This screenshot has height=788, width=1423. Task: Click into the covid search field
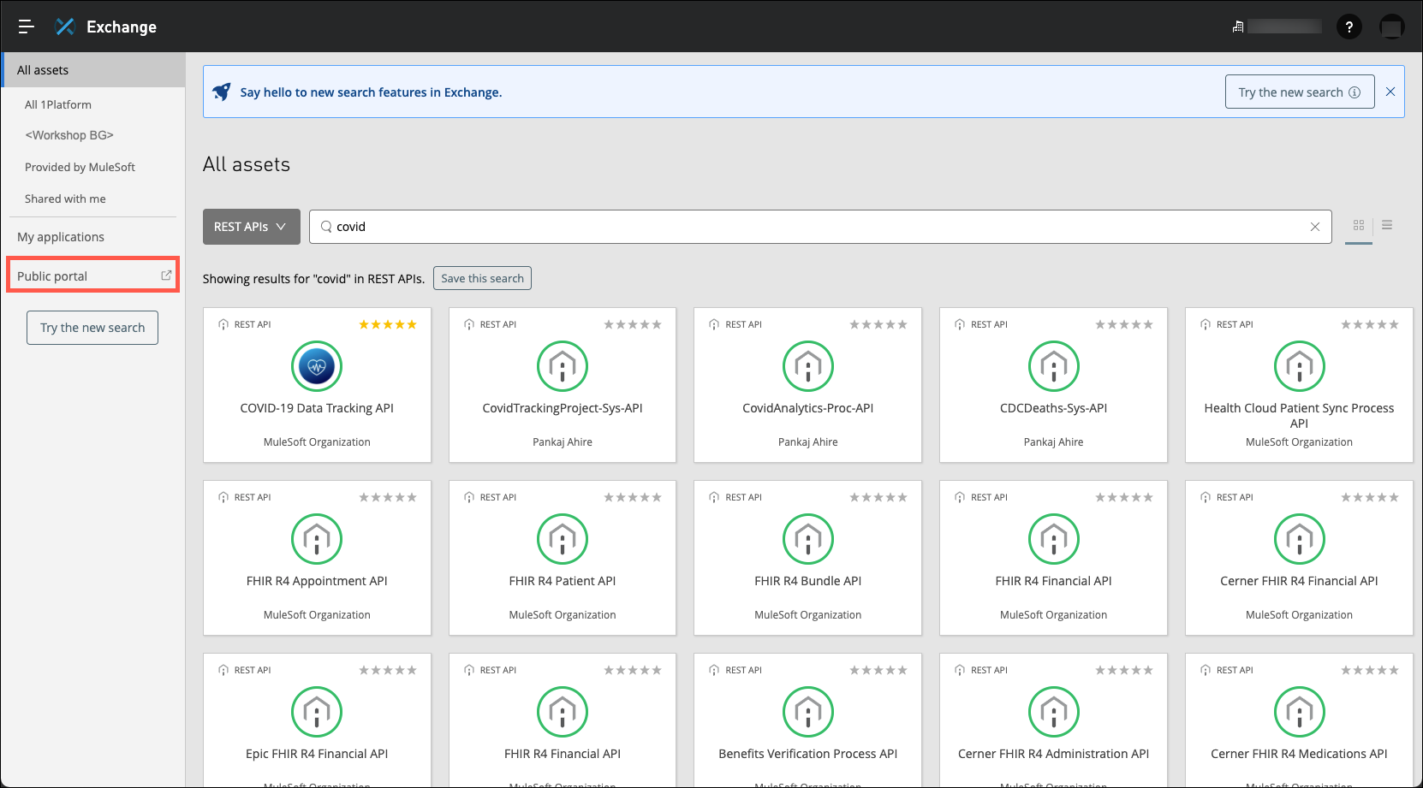click(x=819, y=227)
